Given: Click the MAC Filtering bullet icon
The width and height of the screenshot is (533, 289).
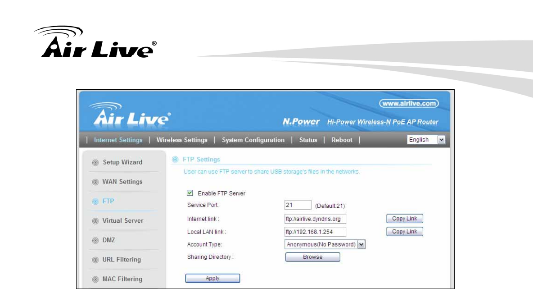Looking at the screenshot, I should [x=95, y=279].
